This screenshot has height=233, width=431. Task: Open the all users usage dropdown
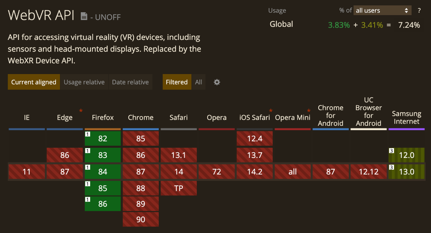click(382, 10)
